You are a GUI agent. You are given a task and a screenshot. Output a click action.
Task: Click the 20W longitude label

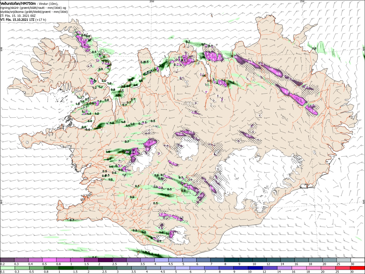point(152,1)
